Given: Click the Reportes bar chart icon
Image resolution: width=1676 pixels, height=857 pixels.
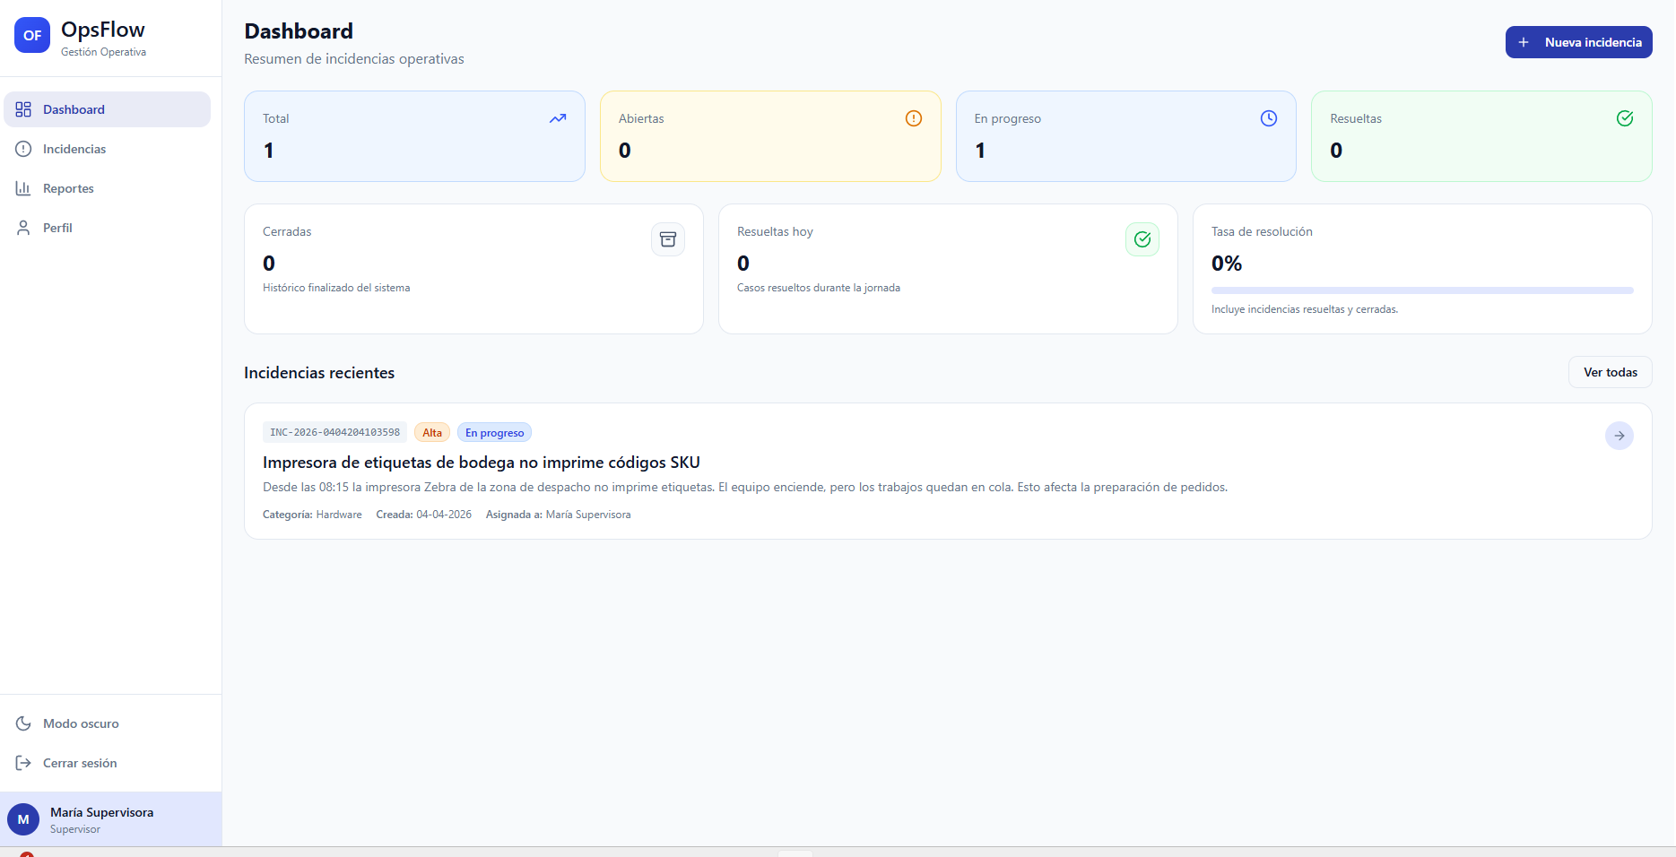Looking at the screenshot, I should tap(23, 188).
